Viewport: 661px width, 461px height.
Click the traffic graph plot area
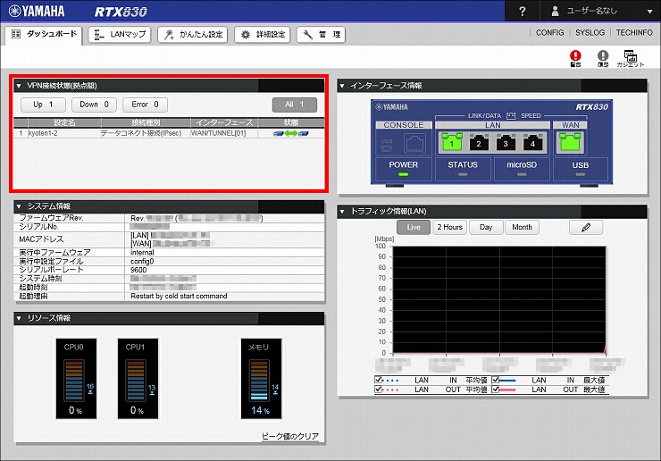tap(499, 299)
